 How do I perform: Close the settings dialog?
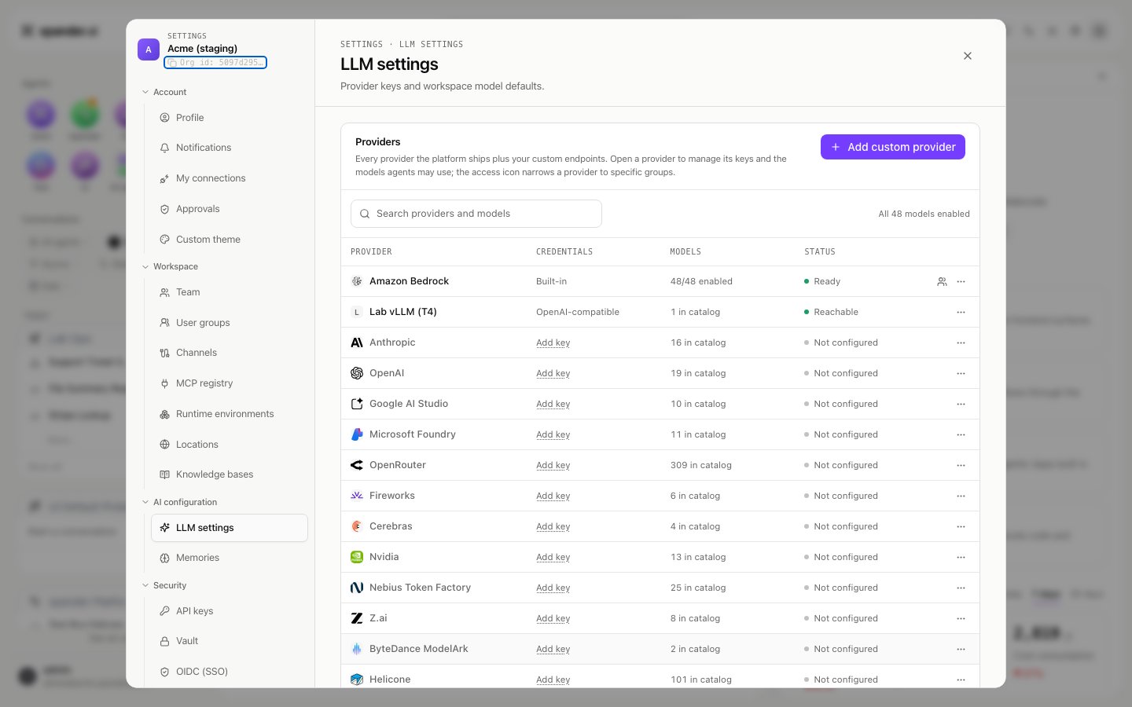click(x=968, y=56)
